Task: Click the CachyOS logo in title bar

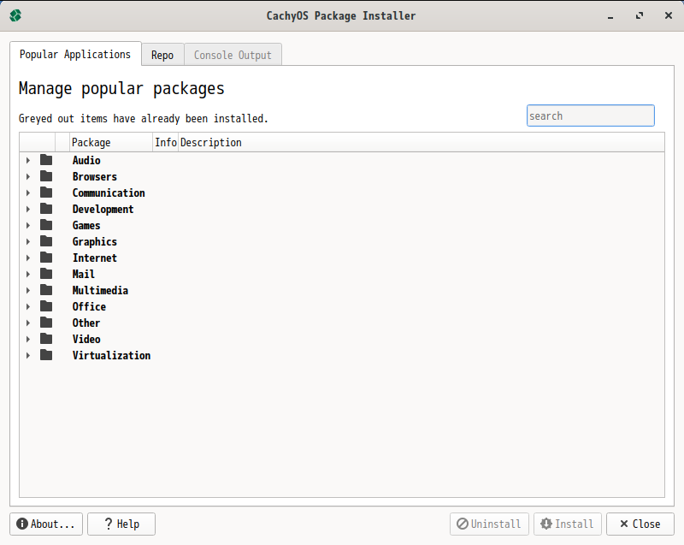Action: 15,15
